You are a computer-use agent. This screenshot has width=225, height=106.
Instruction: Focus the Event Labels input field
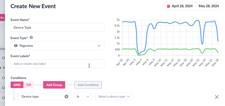(57, 64)
